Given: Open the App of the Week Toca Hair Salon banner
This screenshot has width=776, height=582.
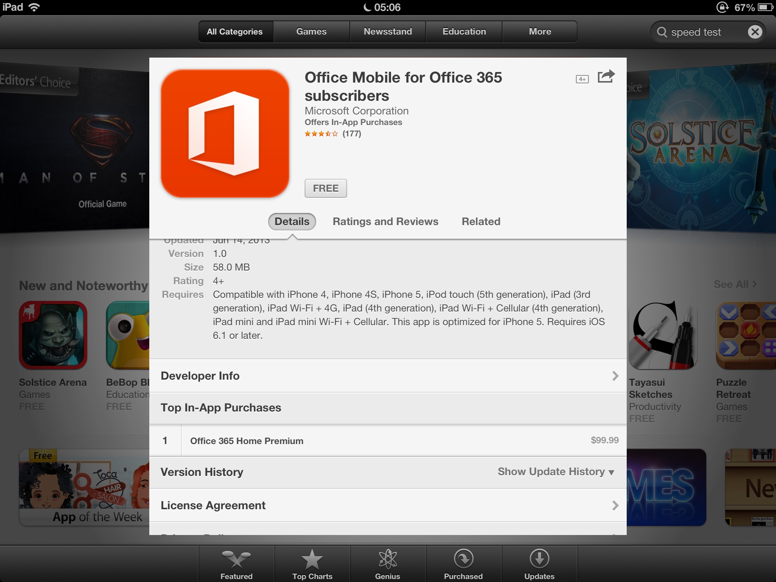Looking at the screenshot, I should coord(84,487).
